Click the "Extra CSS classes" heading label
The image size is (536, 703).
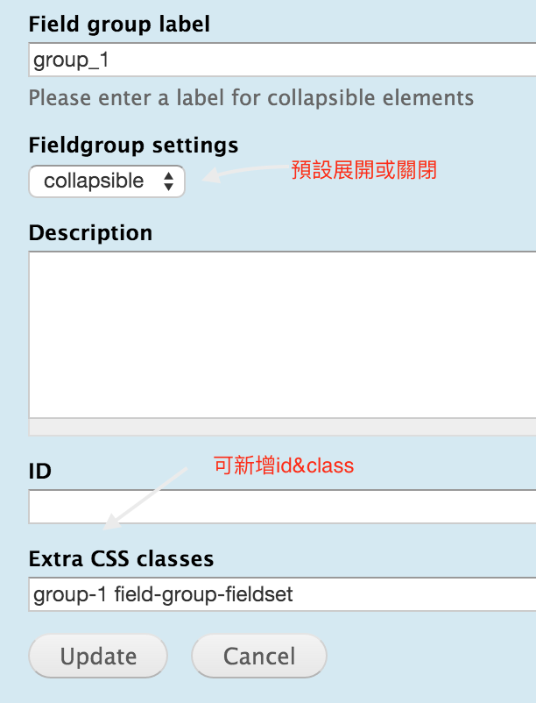coord(122,559)
